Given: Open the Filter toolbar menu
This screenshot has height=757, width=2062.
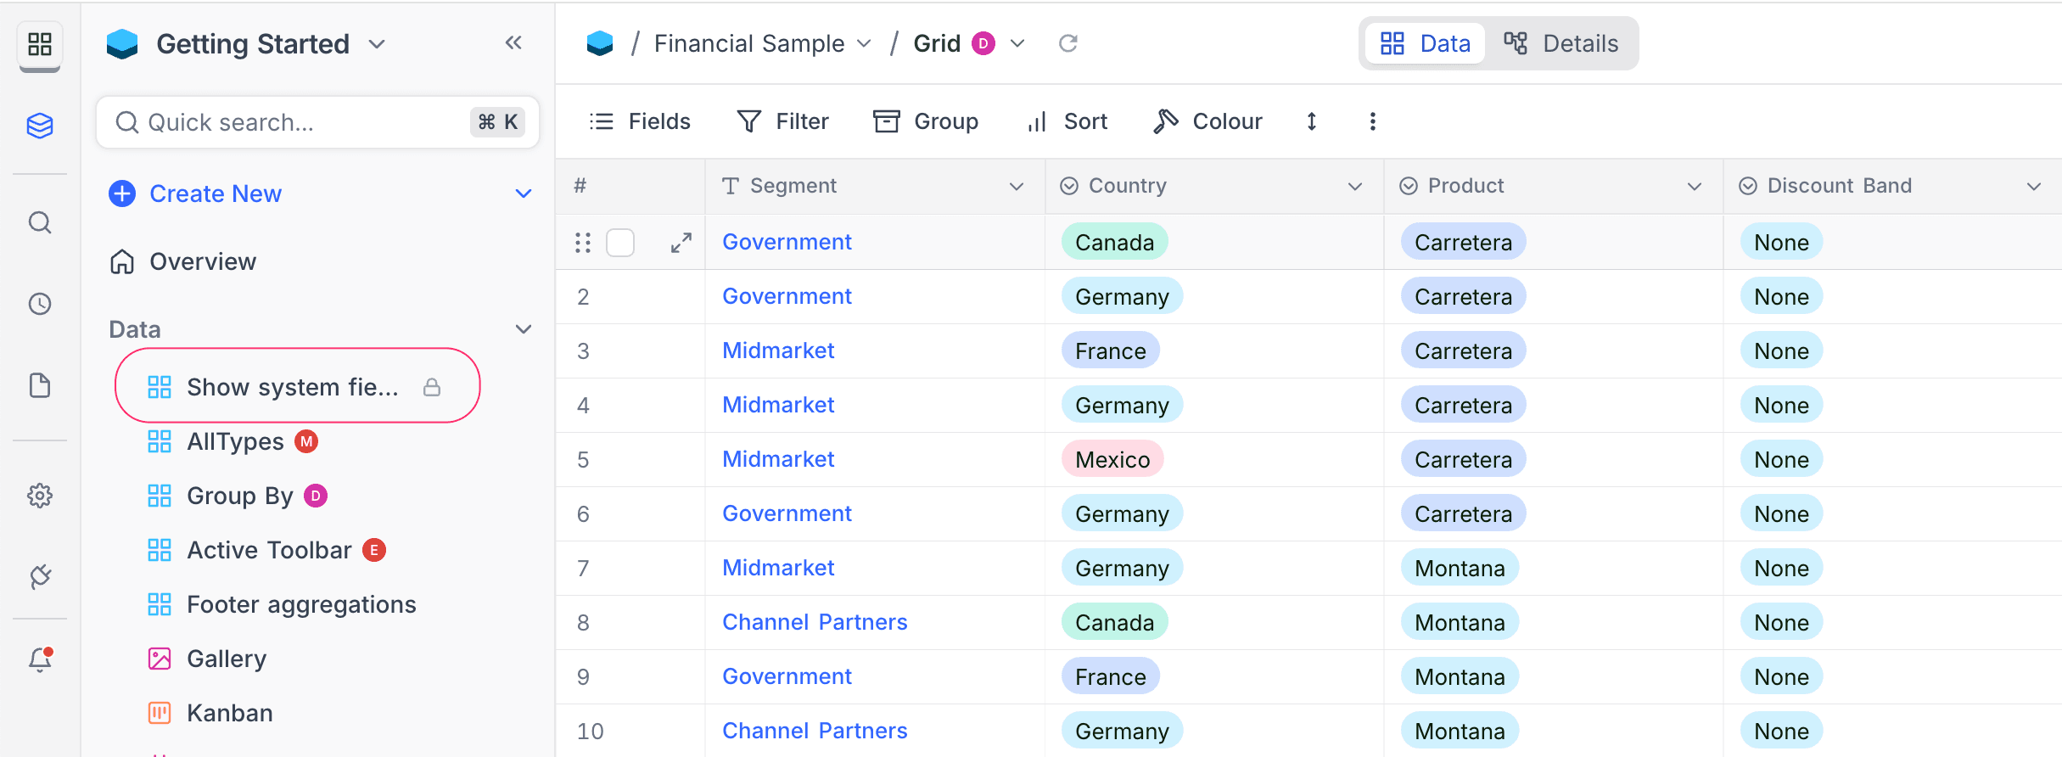Looking at the screenshot, I should (783, 121).
